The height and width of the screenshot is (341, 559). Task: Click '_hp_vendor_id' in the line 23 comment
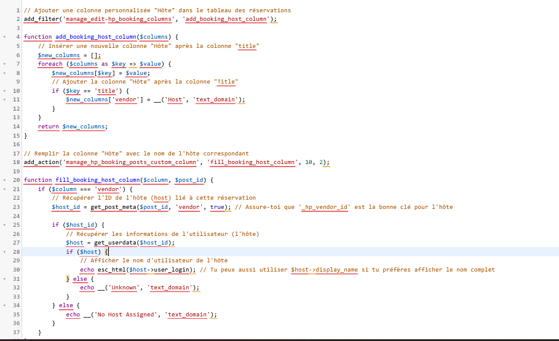(325, 207)
